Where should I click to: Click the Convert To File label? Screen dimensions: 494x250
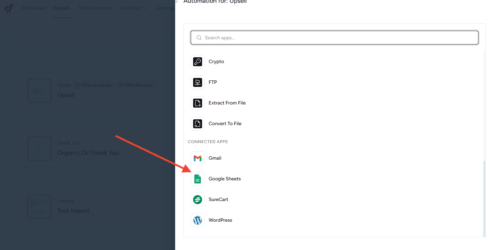(x=225, y=124)
